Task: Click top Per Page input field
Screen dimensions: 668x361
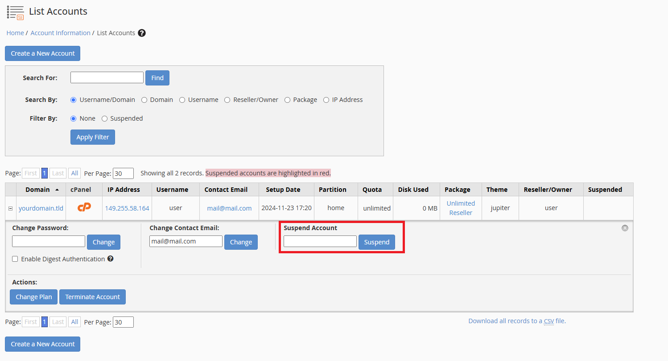Action: pos(123,173)
